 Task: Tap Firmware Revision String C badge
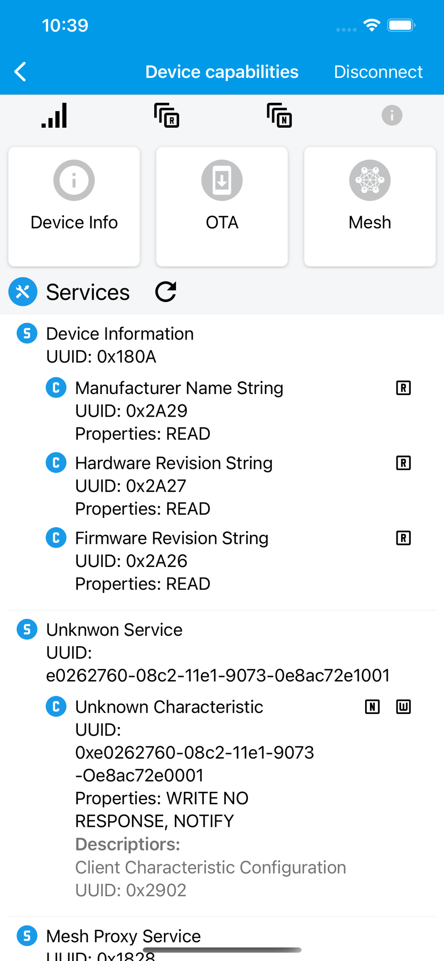pyautogui.click(x=56, y=538)
